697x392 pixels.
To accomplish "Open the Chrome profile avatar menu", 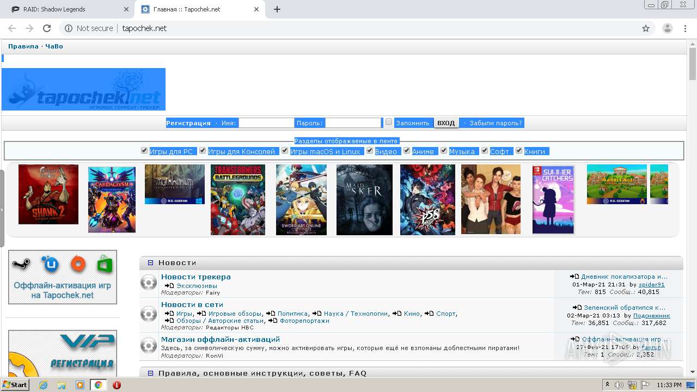I will click(667, 28).
